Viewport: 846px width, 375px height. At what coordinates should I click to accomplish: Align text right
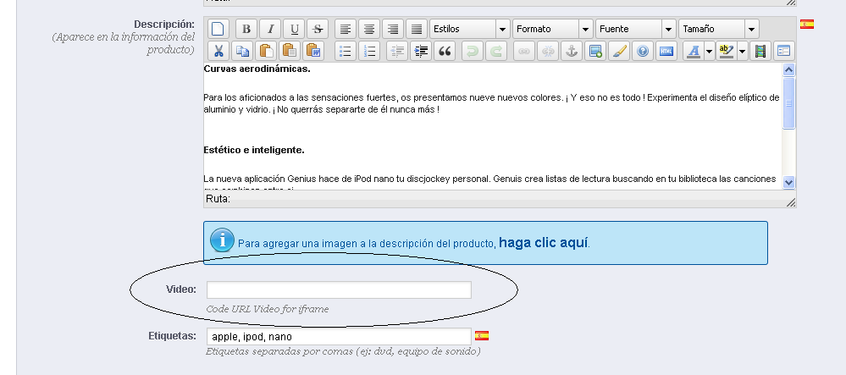(393, 29)
